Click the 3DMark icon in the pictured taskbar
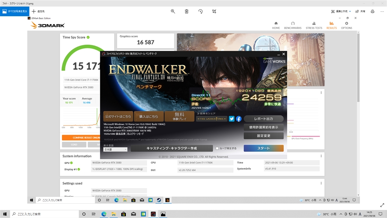The height and width of the screenshot is (218, 387). 167,200
